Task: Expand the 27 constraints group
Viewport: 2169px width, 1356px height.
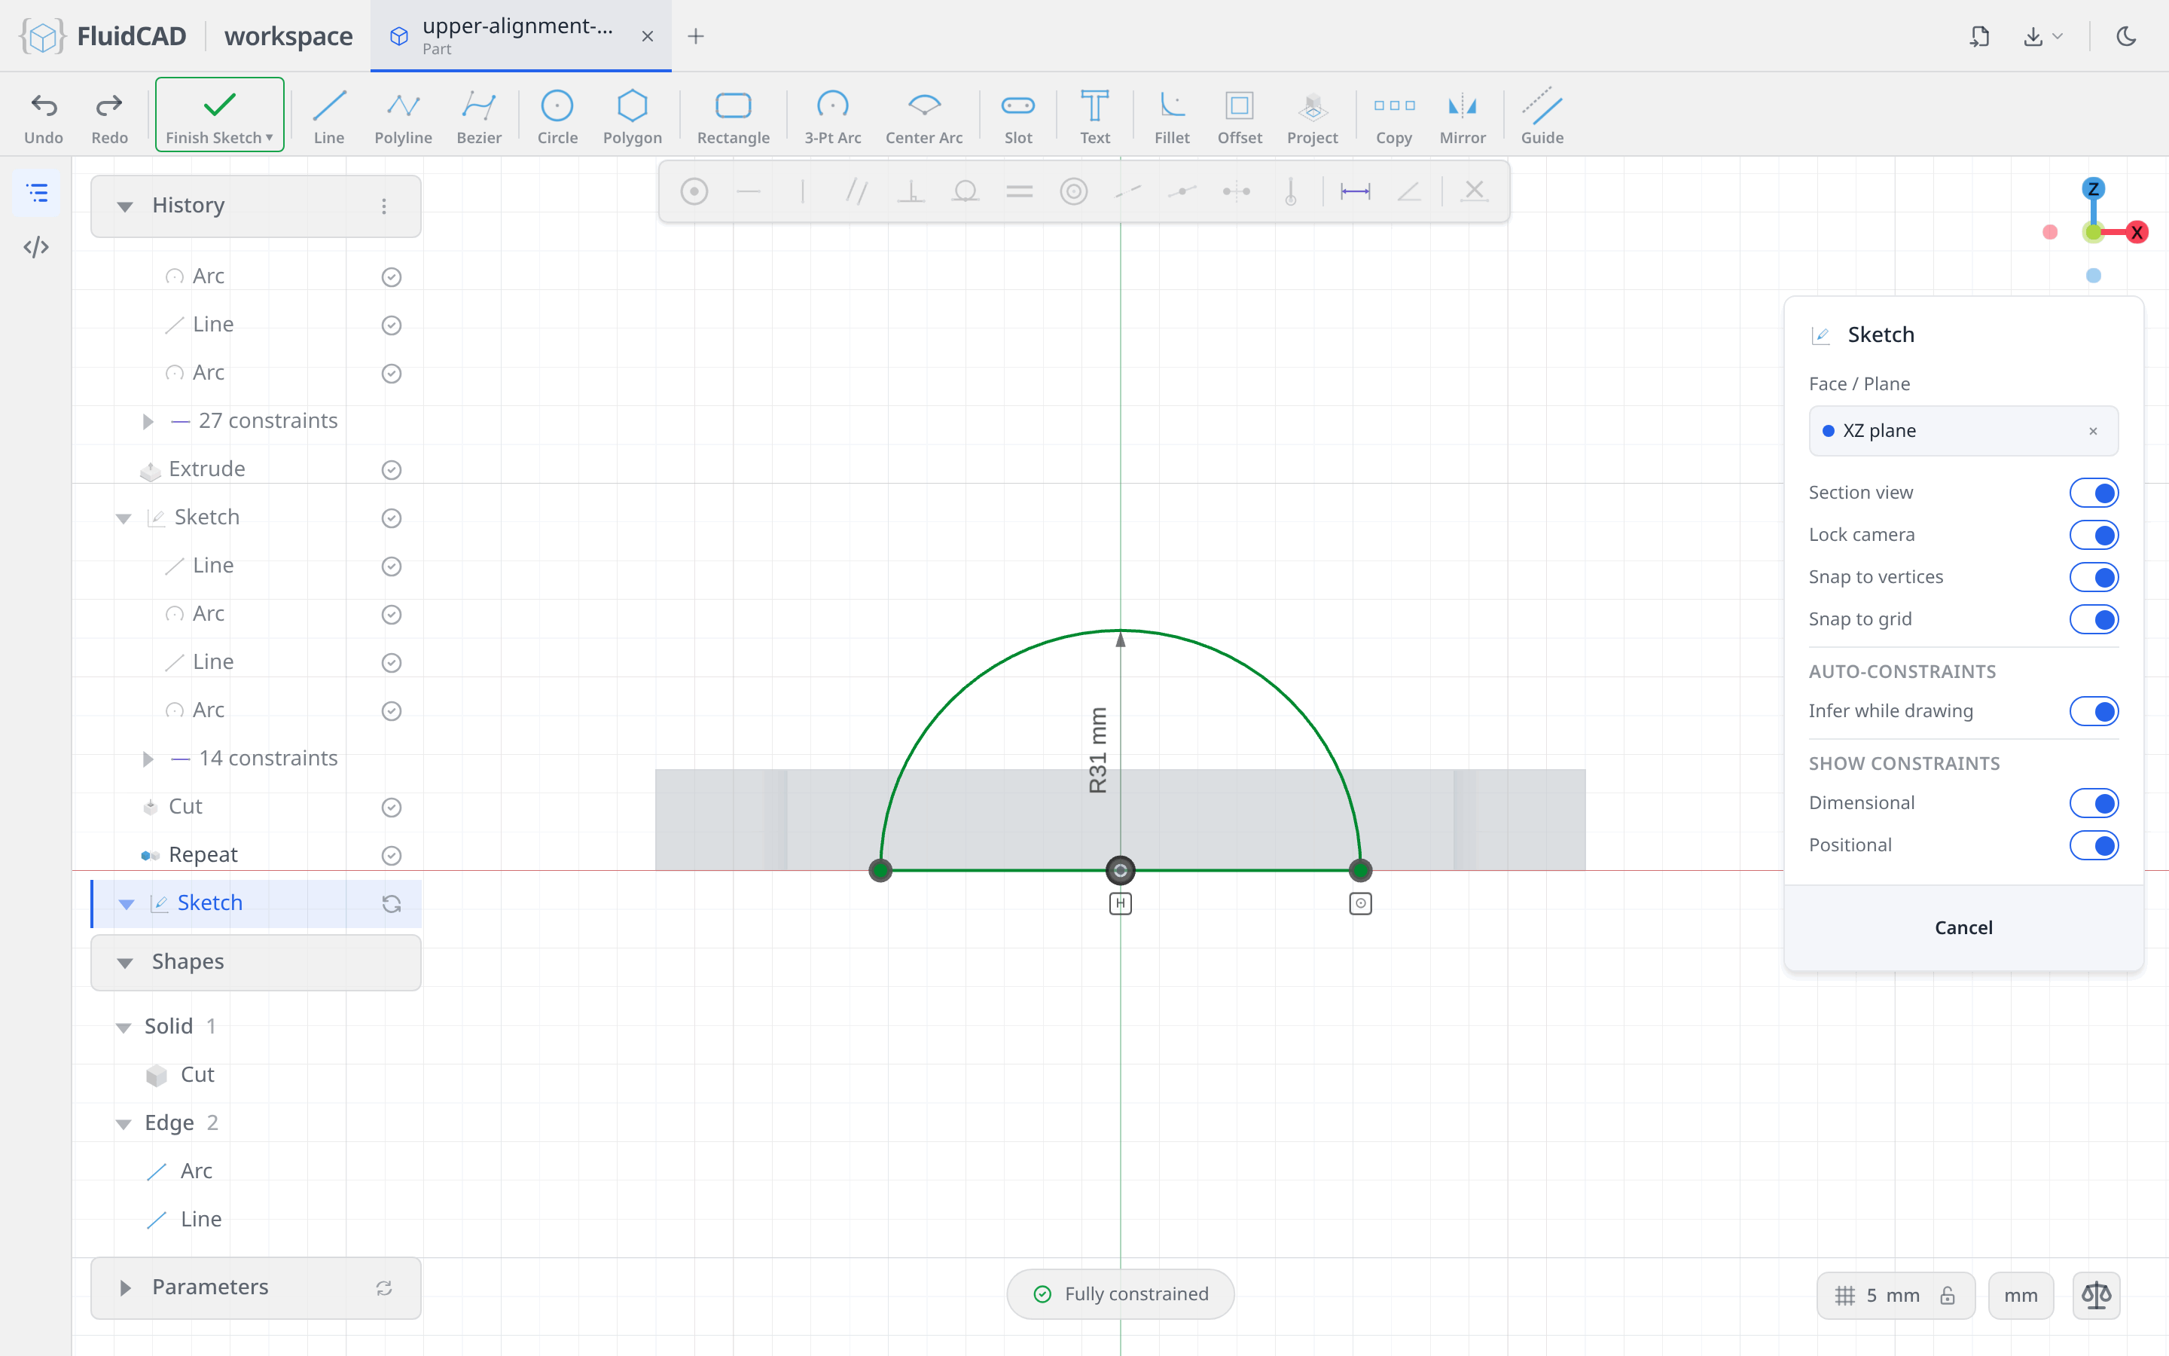Action: coord(148,422)
